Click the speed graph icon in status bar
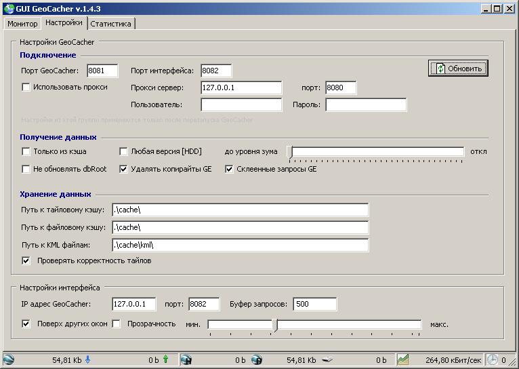Image resolution: width=519 pixels, height=369 pixels. (402, 360)
